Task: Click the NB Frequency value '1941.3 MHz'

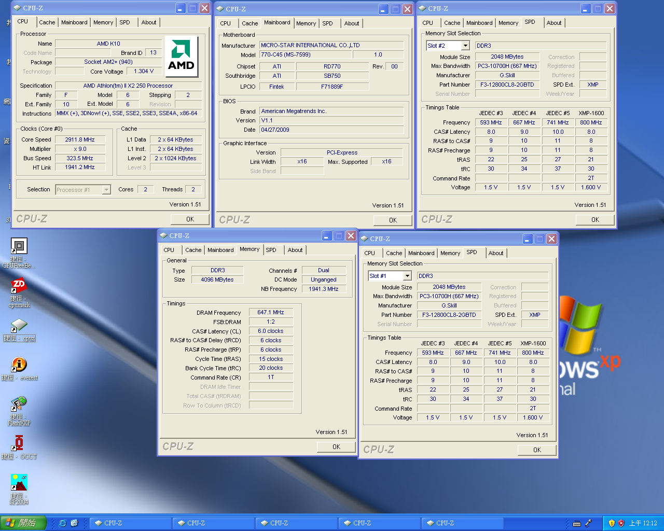Action: [324, 289]
